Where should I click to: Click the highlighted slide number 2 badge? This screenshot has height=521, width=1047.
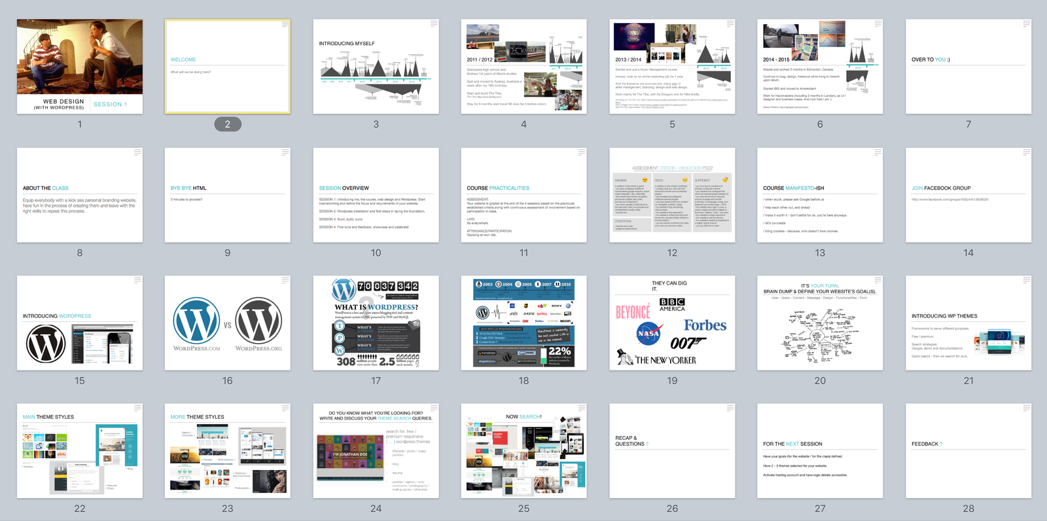(227, 124)
